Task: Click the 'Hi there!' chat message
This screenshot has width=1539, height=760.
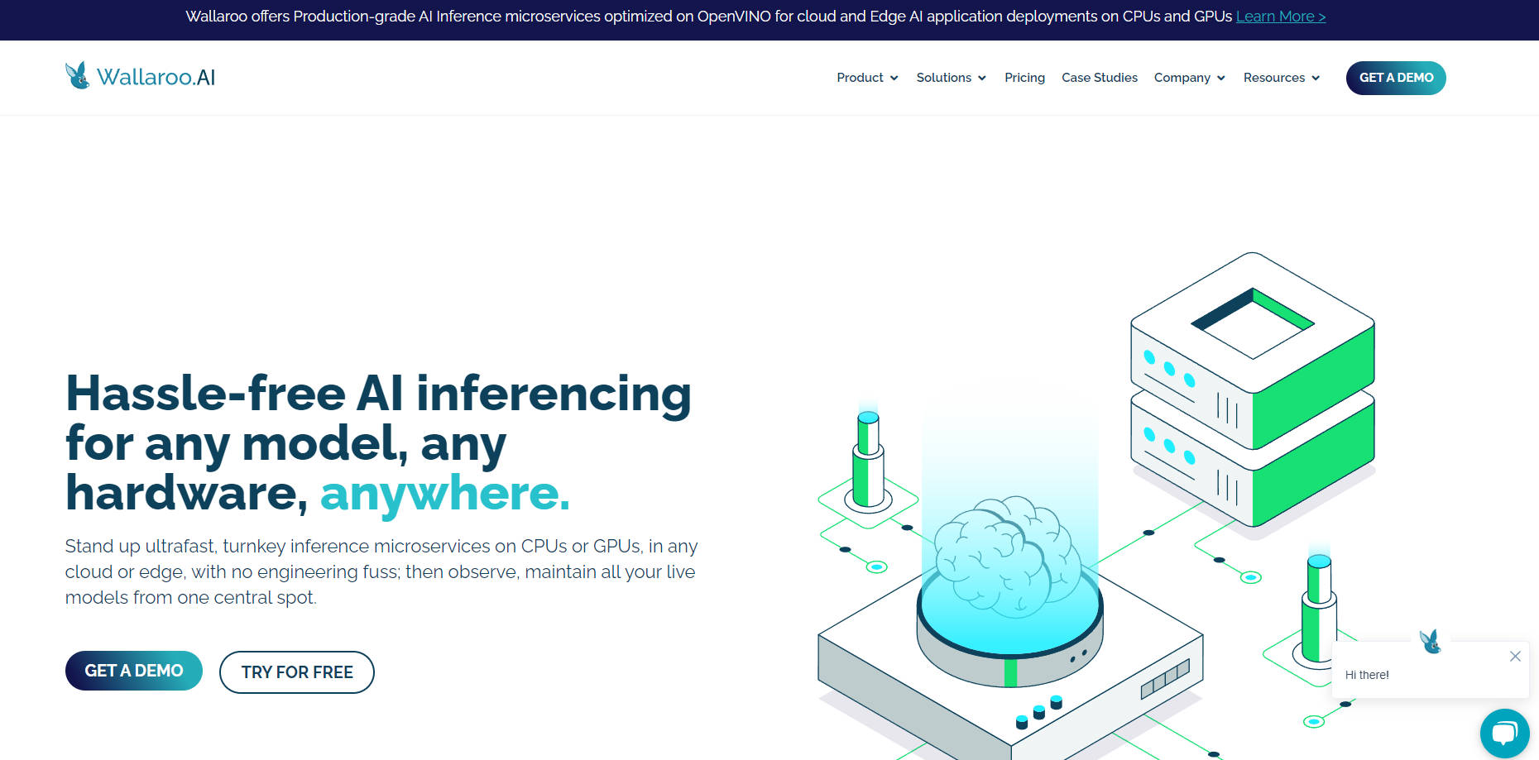Action: 1367,675
